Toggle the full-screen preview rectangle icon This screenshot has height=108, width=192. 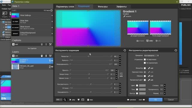pyautogui.click(x=83, y=100)
